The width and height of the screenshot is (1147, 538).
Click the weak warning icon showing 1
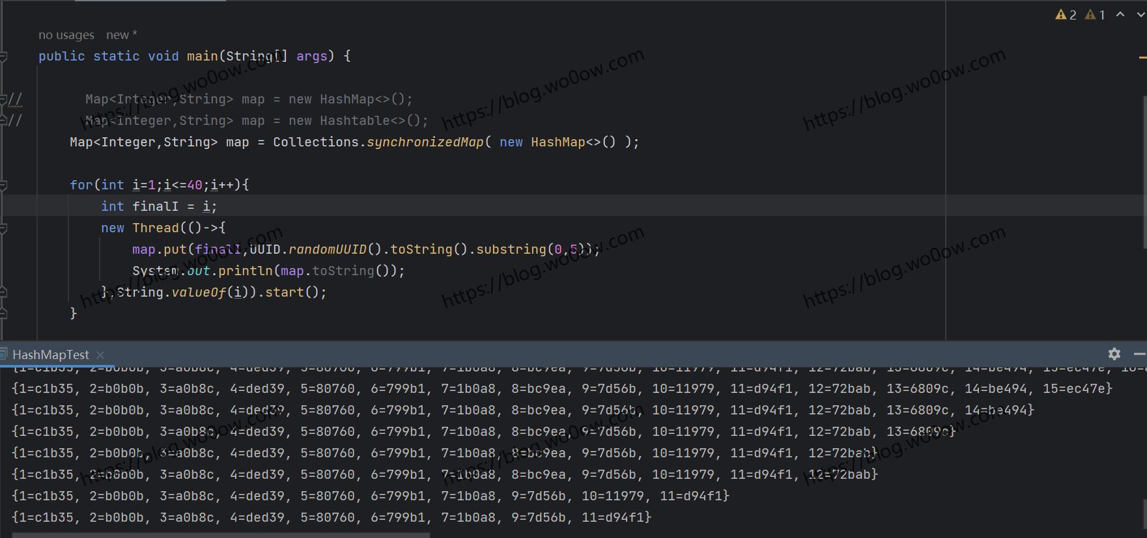coord(1095,14)
